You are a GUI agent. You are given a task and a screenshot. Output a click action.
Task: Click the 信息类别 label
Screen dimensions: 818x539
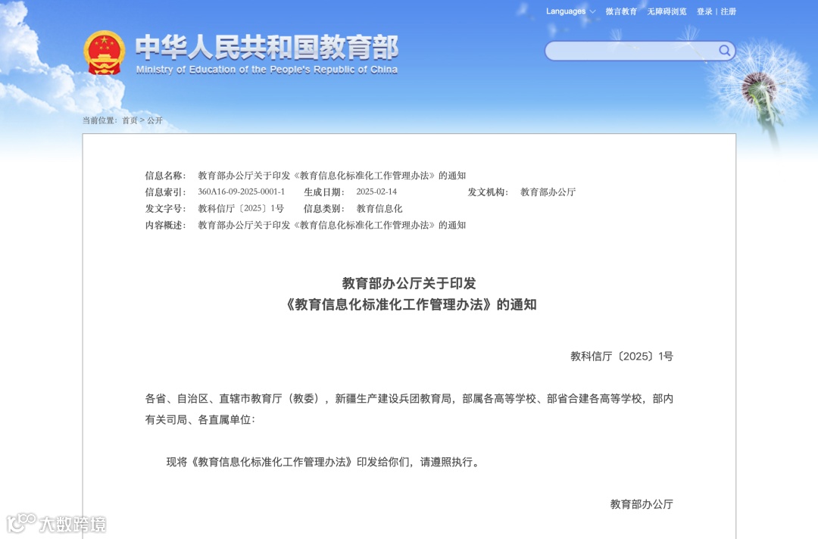tap(324, 208)
